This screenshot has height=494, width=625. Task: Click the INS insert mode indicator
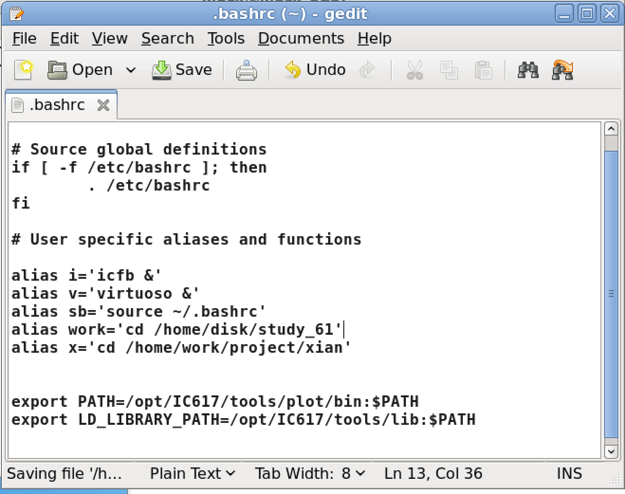(x=569, y=473)
